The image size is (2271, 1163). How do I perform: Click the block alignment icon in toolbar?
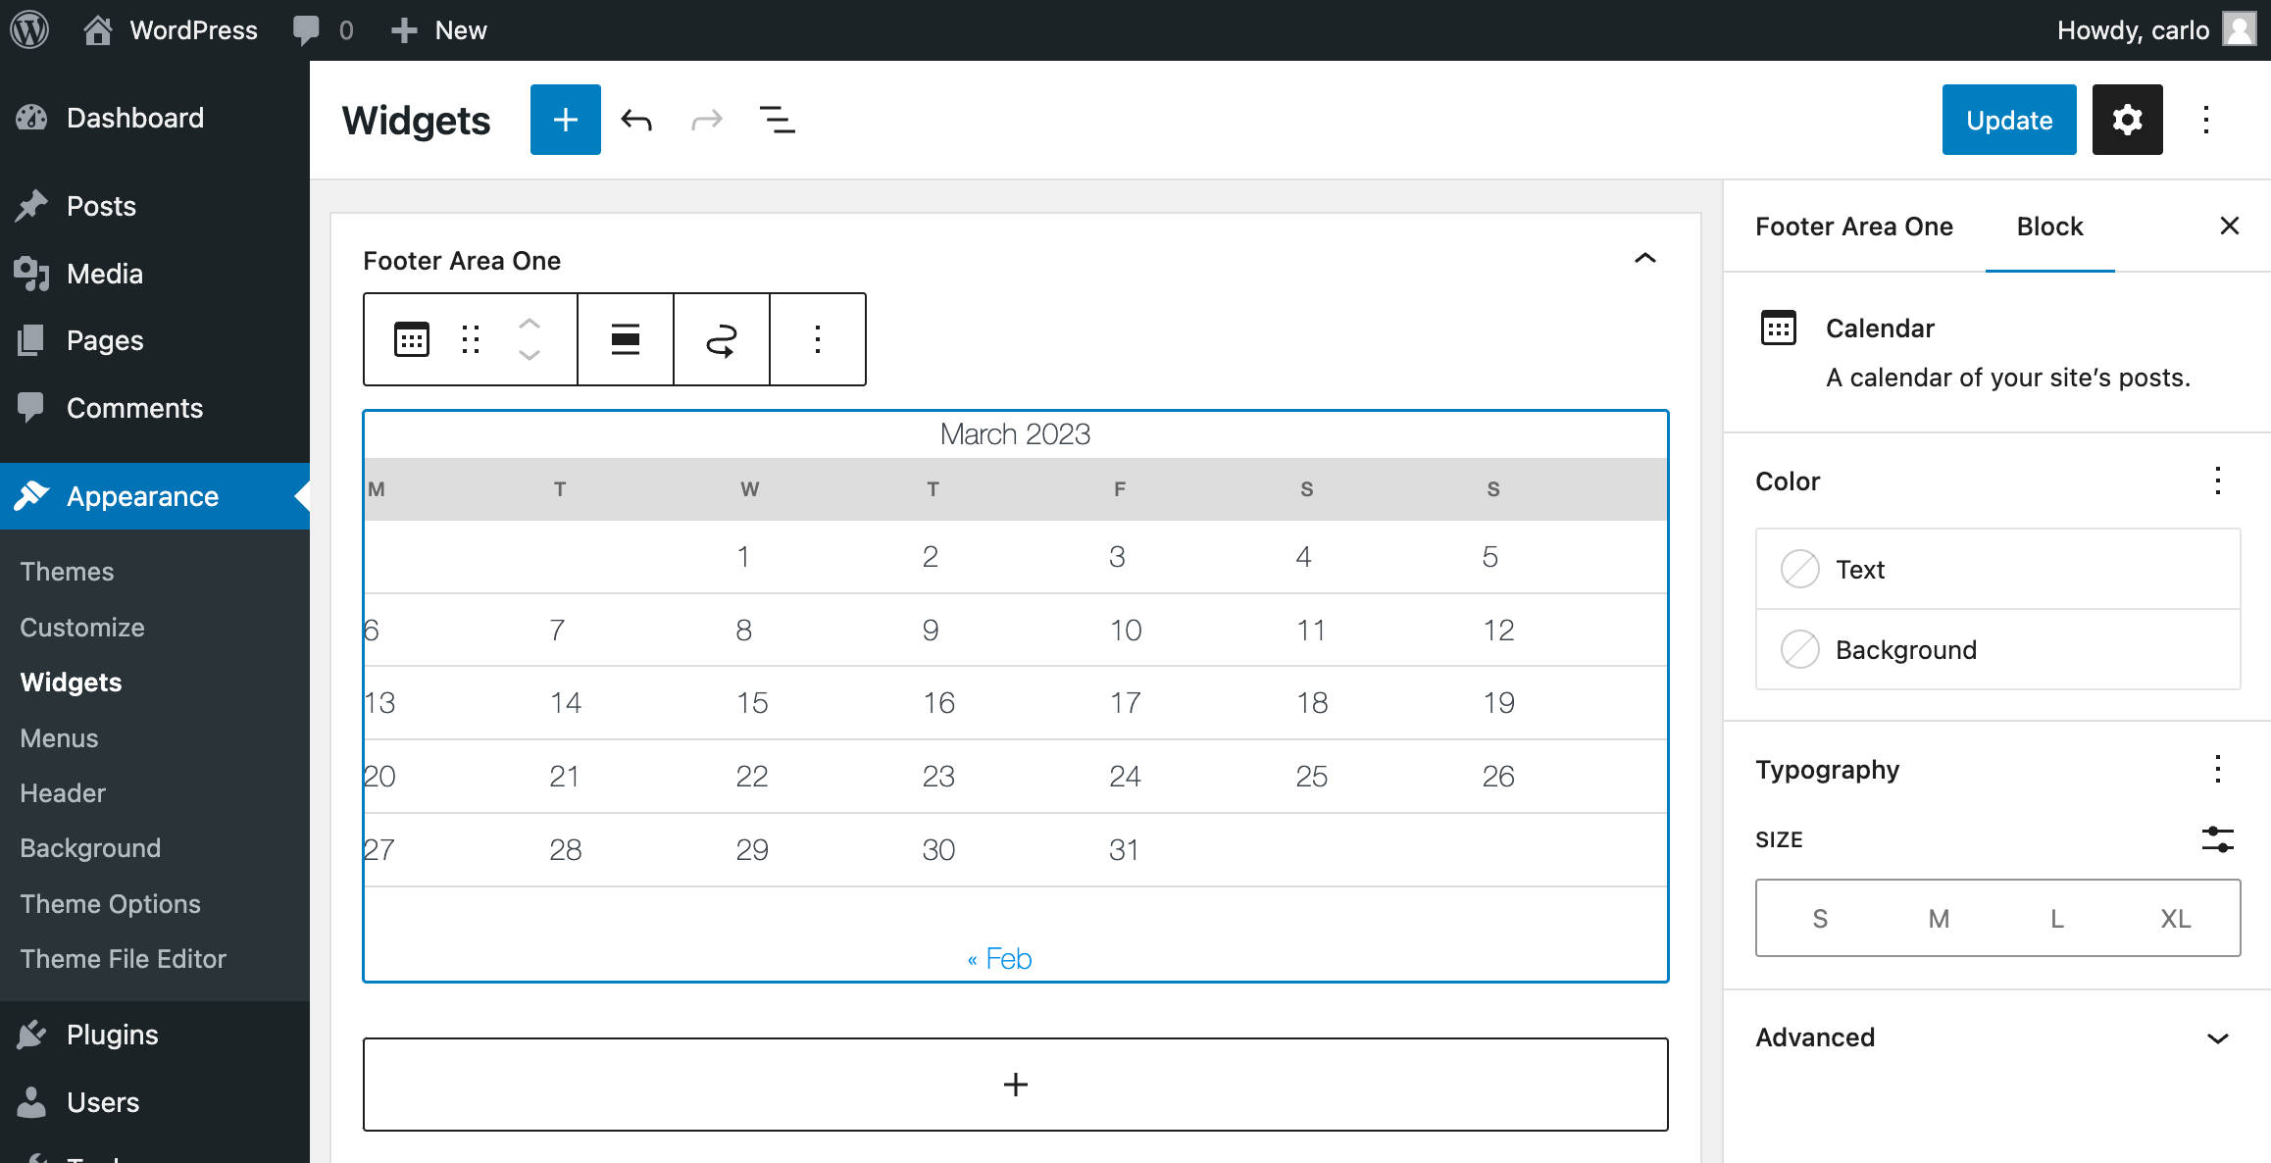coord(623,338)
